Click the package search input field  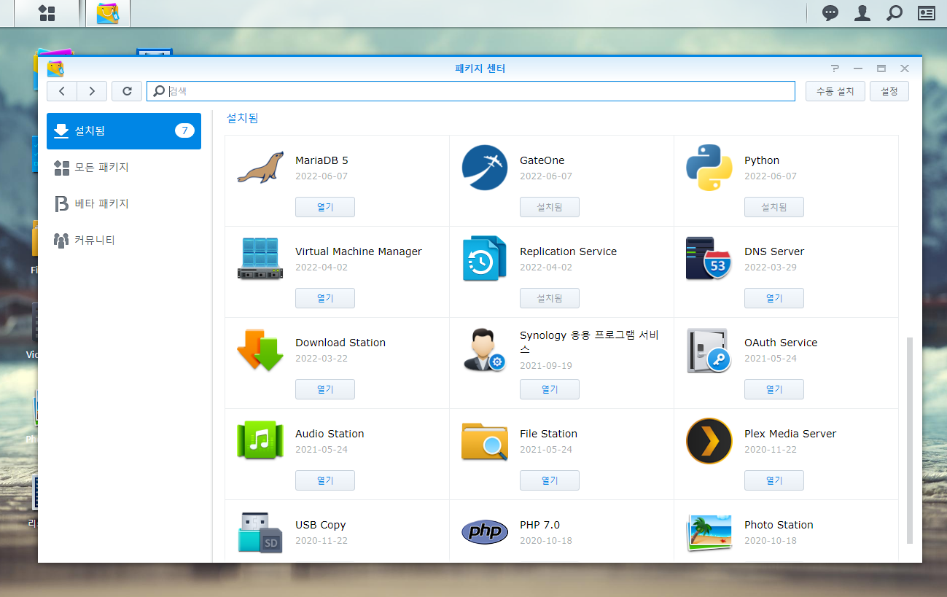point(471,91)
